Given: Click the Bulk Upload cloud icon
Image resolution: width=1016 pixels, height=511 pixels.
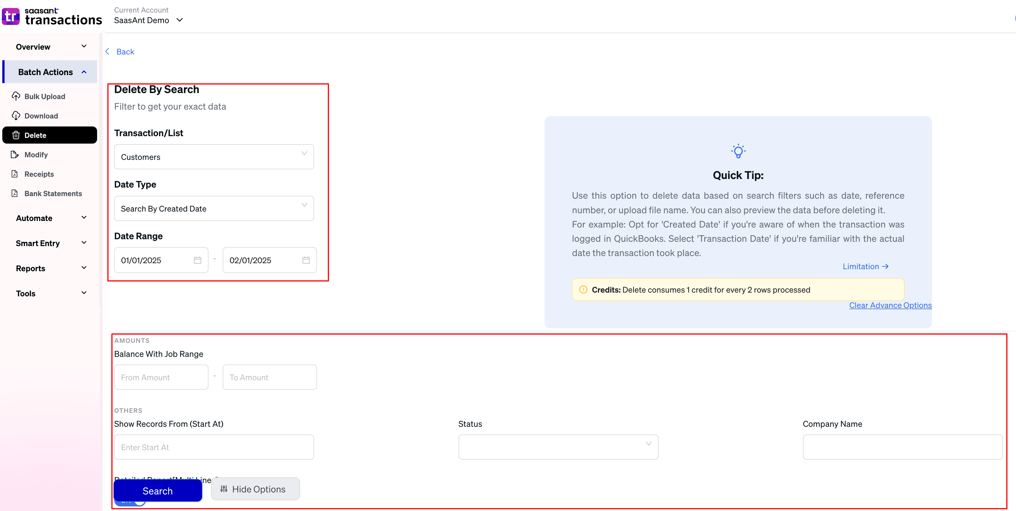Looking at the screenshot, I should pyautogui.click(x=16, y=96).
